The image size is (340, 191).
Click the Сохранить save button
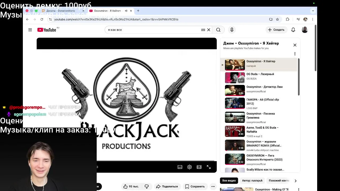(x=195, y=186)
